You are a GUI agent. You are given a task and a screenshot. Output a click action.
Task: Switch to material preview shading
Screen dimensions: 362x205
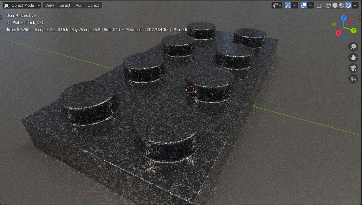pos(342,5)
